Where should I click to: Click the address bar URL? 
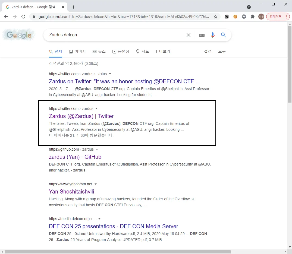click(x=124, y=17)
